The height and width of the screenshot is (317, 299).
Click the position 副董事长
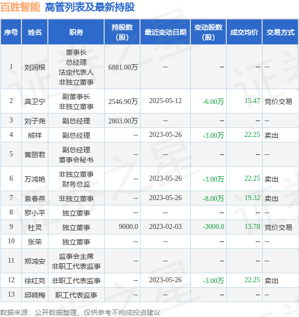click(76, 97)
